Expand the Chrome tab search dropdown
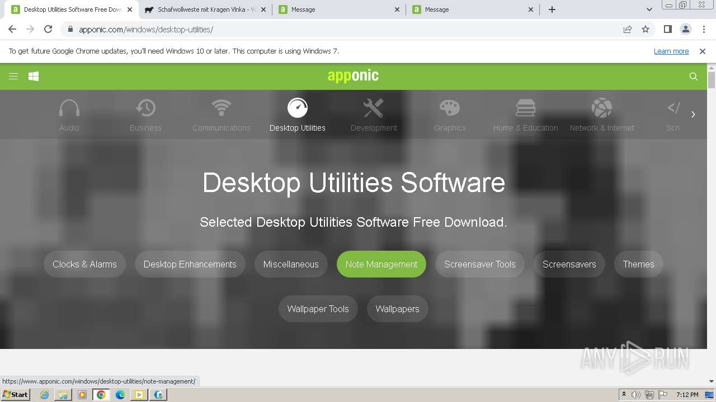 click(x=649, y=9)
